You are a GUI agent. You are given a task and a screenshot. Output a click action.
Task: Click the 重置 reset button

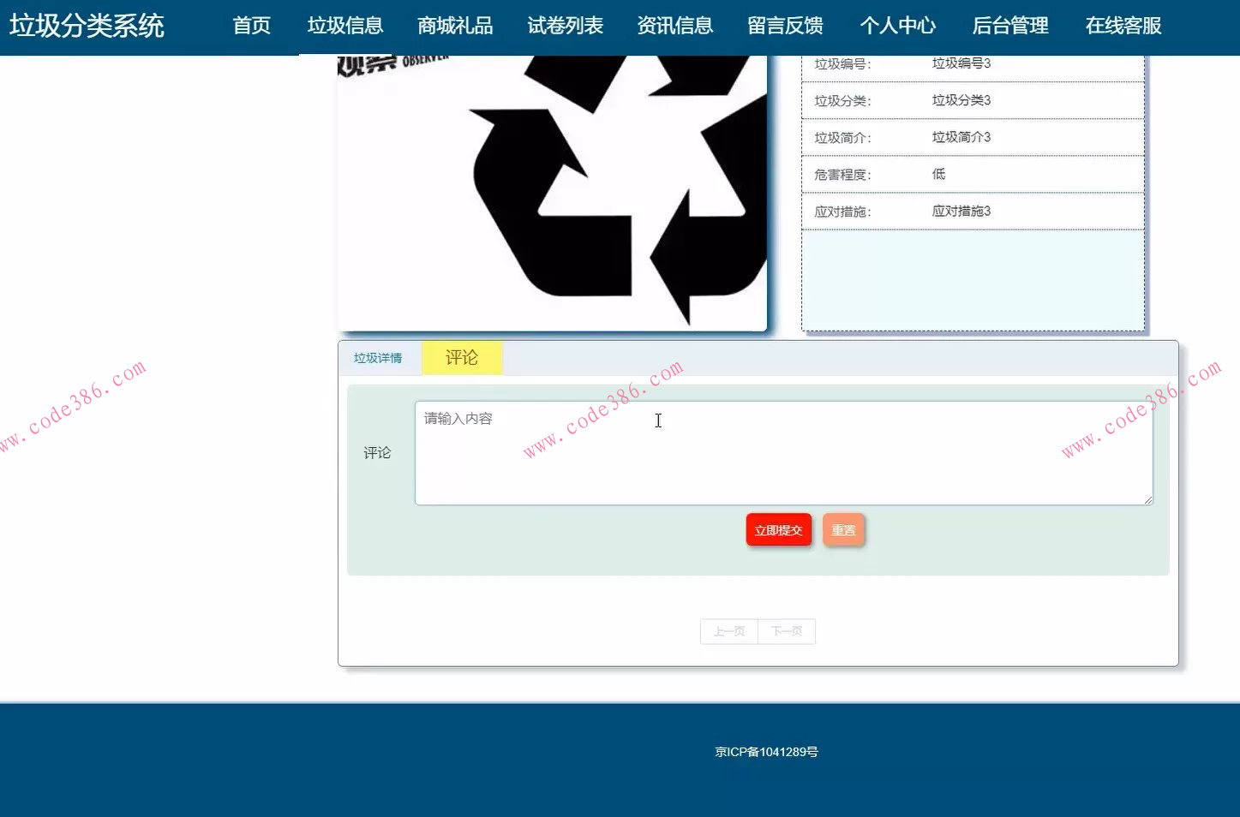point(843,529)
